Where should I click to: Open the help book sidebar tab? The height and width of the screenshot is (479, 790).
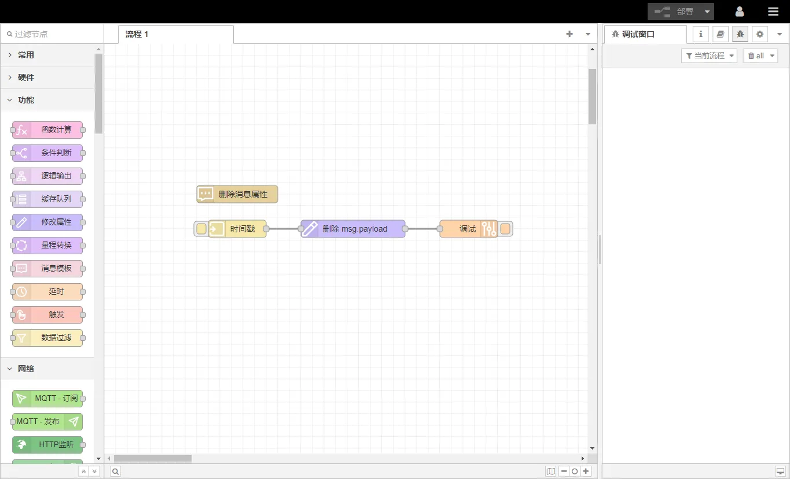pyautogui.click(x=720, y=34)
